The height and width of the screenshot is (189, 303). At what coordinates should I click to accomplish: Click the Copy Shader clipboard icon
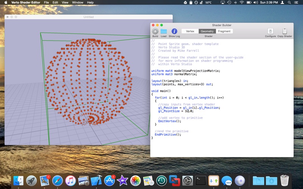pos(284,31)
